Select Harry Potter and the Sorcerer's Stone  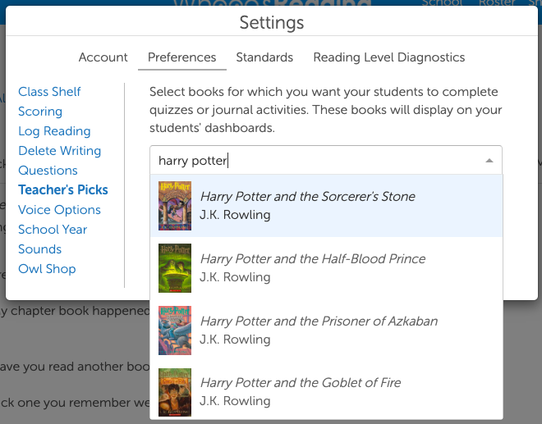coord(307,197)
